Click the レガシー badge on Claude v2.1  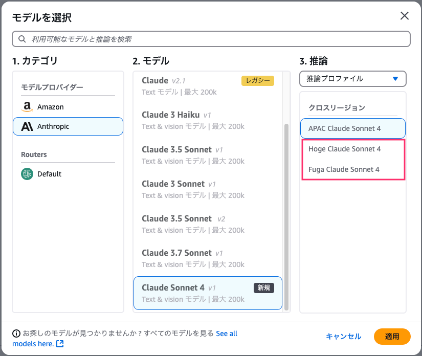coord(258,81)
